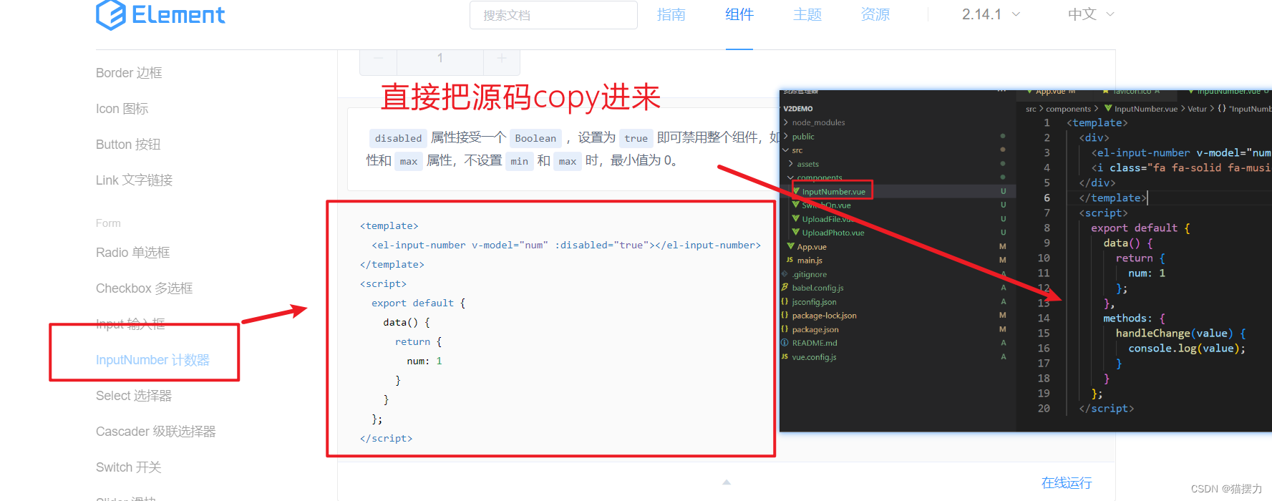Open the 主题 nav tab
The height and width of the screenshot is (501, 1272).
pyautogui.click(x=807, y=14)
